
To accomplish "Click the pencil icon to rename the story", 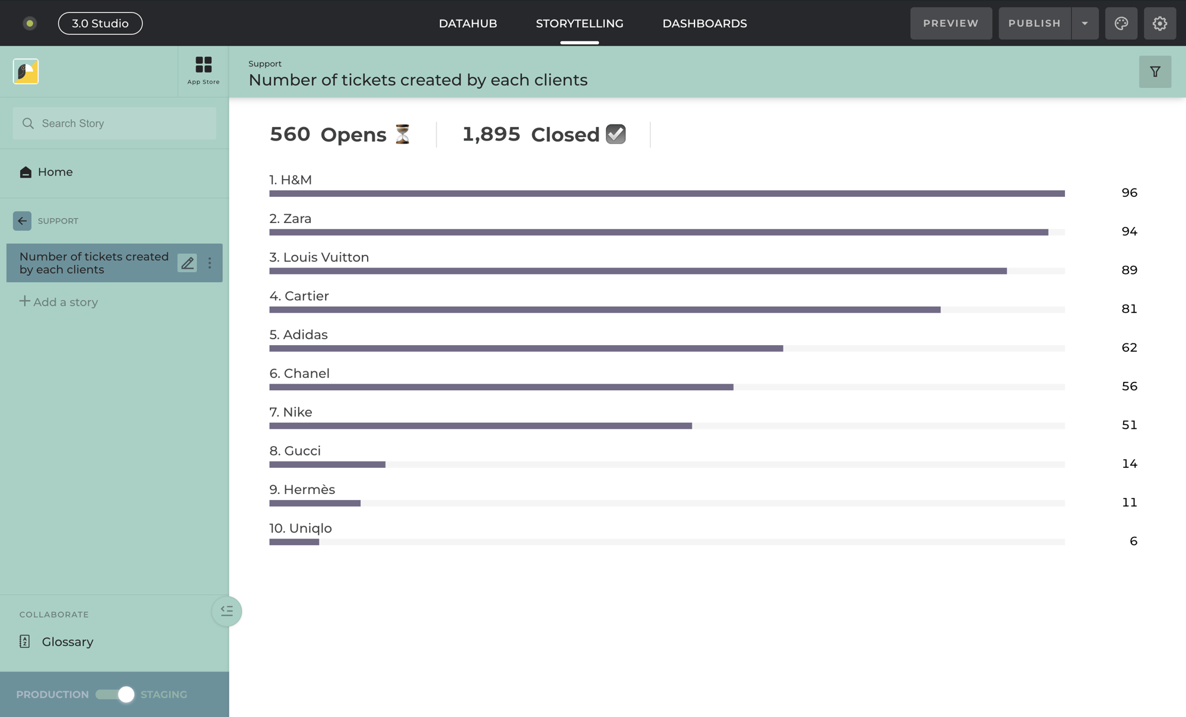I will click(x=187, y=263).
